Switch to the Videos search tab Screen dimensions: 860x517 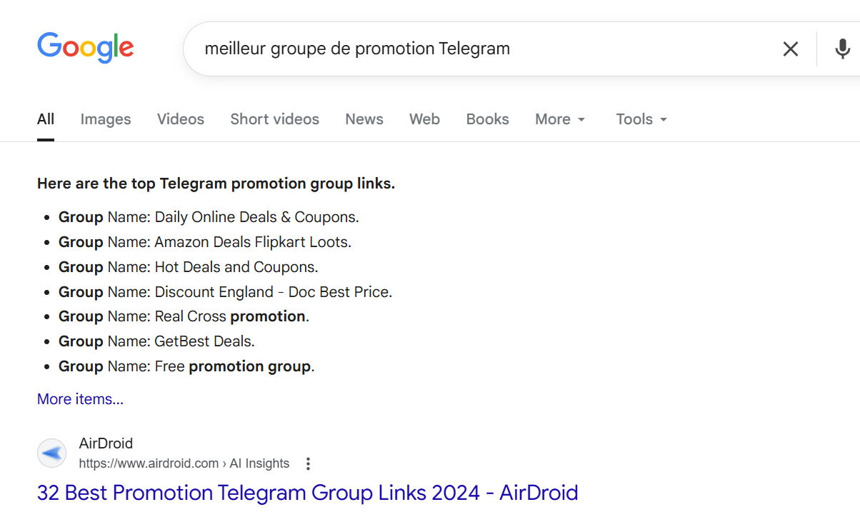180,119
